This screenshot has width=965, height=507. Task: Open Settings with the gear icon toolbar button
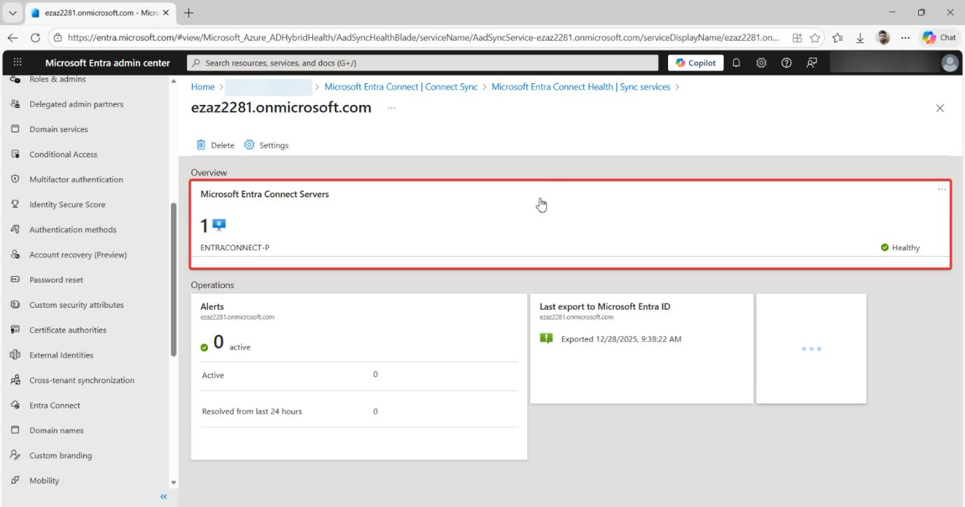pyautogui.click(x=266, y=145)
